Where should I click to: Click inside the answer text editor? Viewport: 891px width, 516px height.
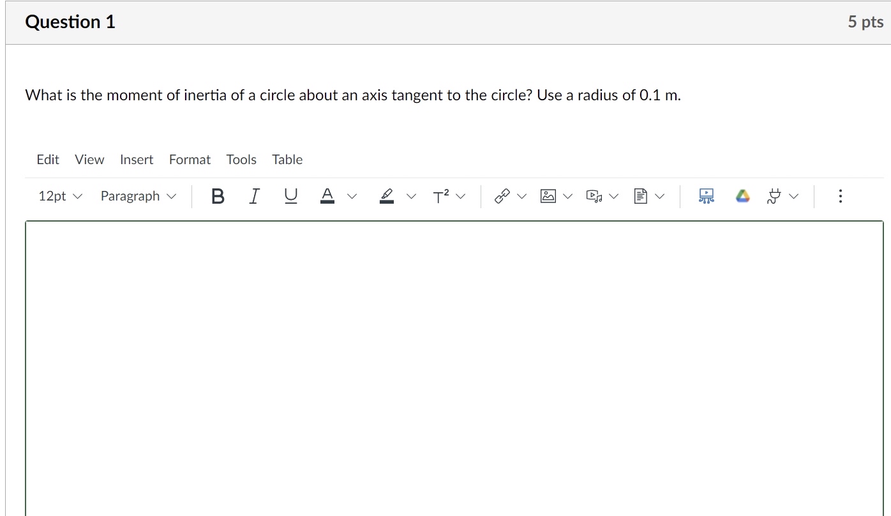click(454, 368)
